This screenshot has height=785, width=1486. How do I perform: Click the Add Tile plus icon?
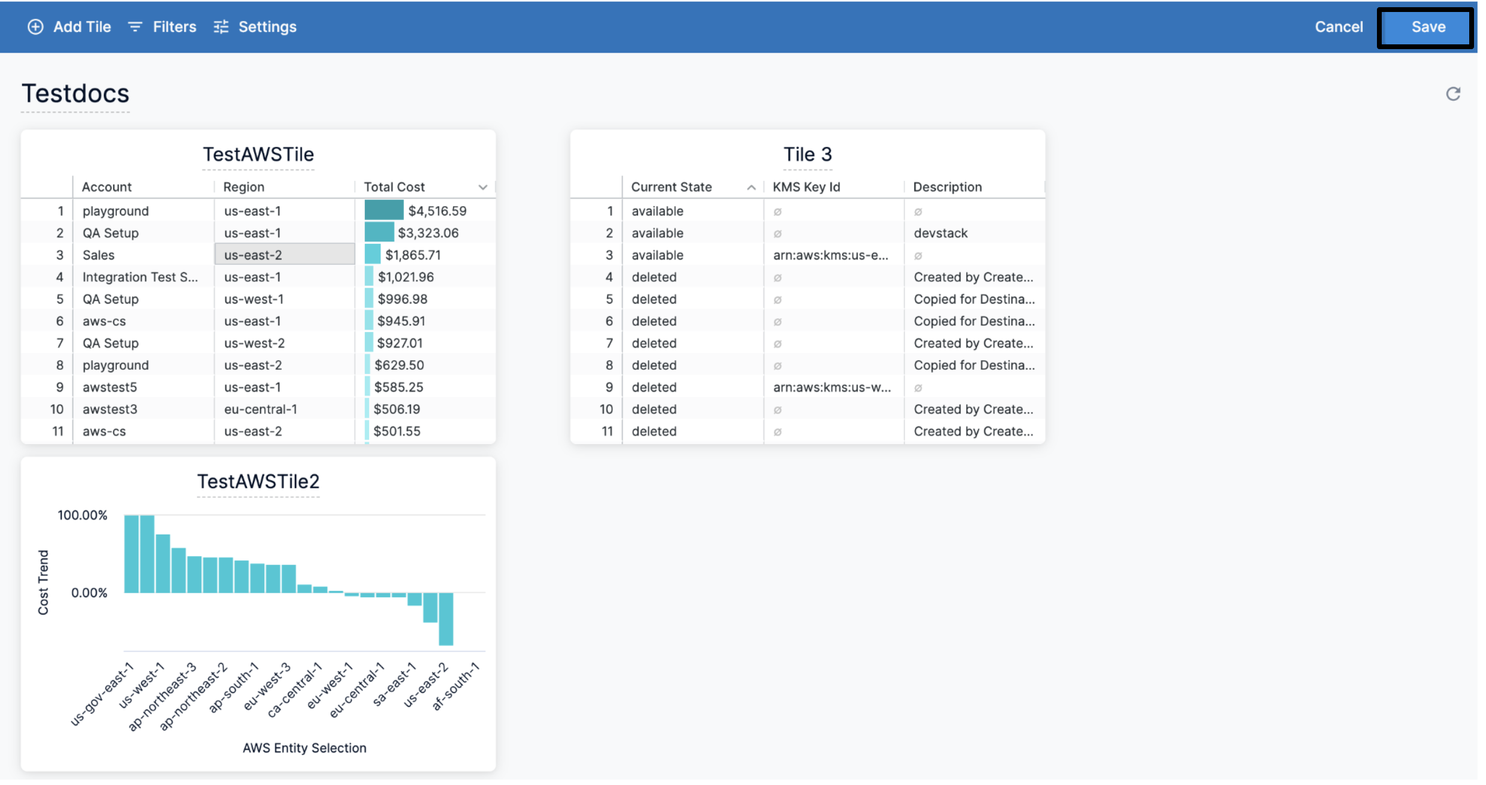coord(35,27)
